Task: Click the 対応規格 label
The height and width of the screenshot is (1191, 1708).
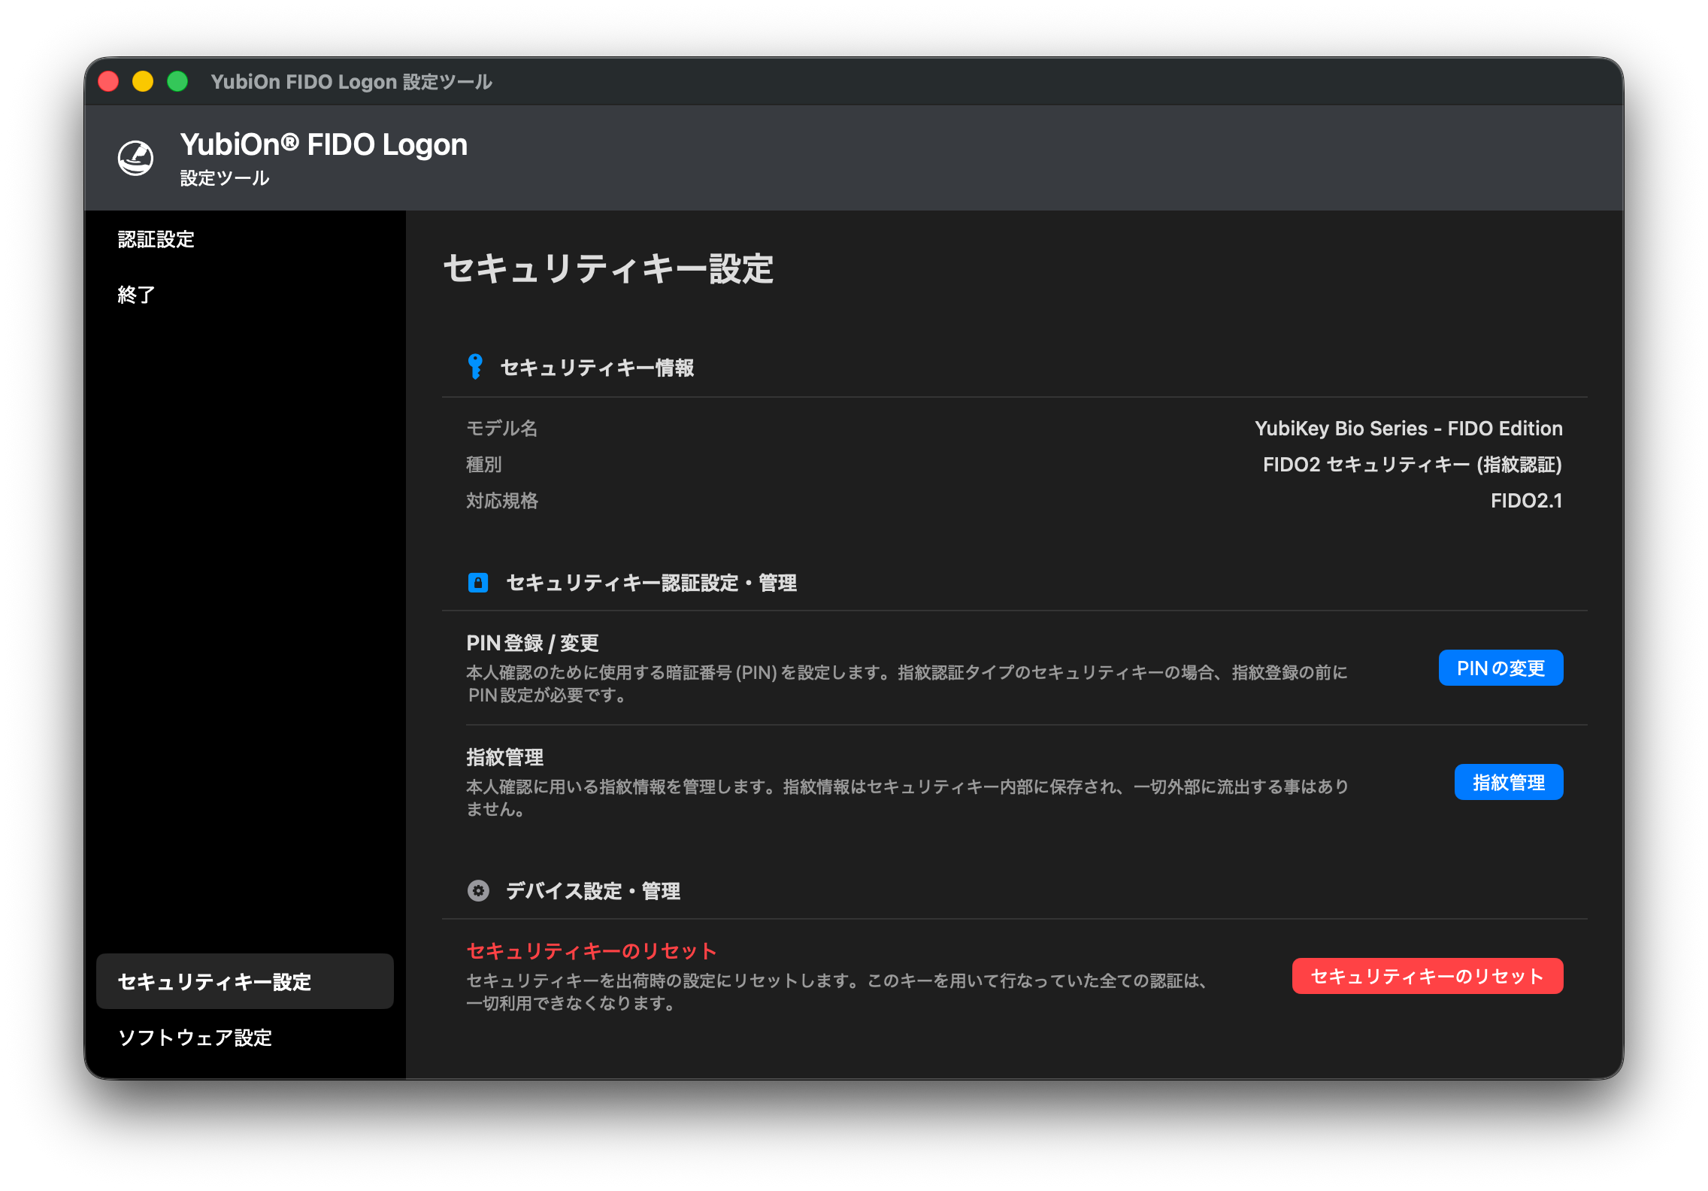Action: click(x=502, y=501)
